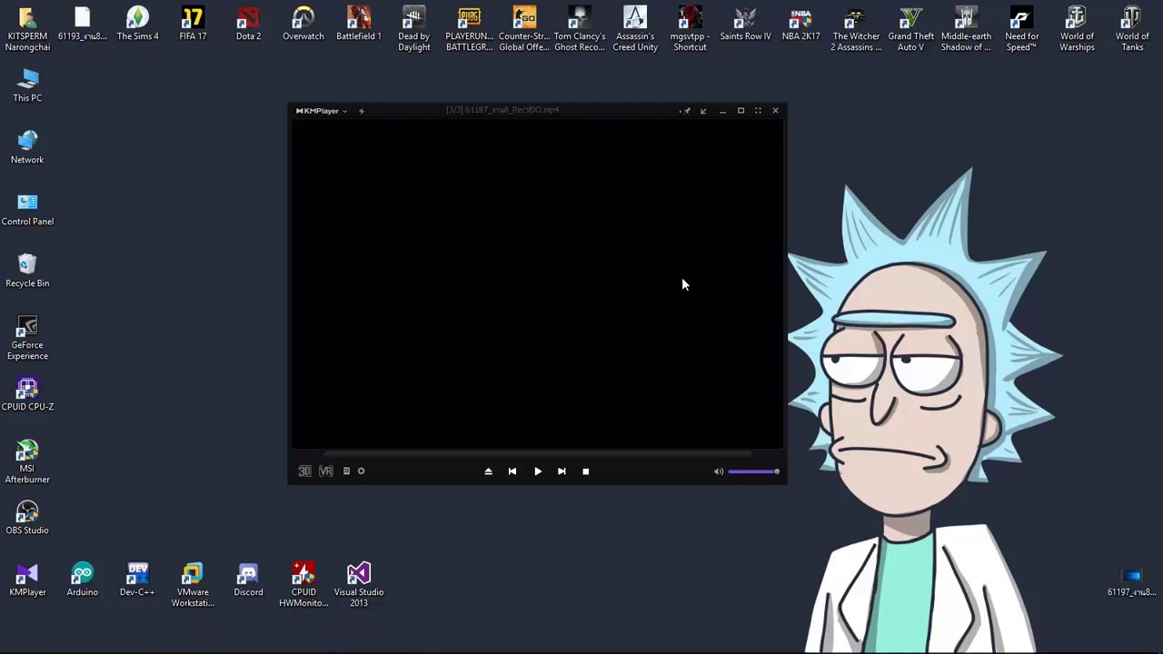Select the OBS Studio desktop icon
The width and height of the screenshot is (1163, 654).
tap(27, 518)
